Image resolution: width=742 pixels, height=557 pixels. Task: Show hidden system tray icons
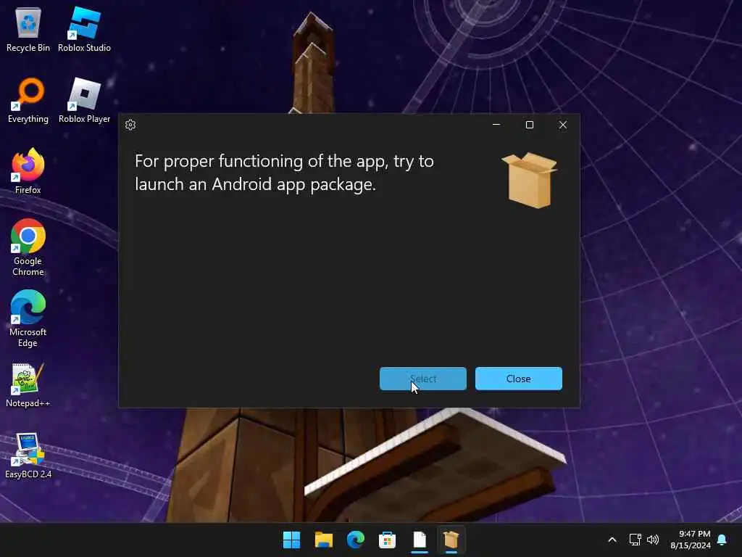tap(612, 540)
